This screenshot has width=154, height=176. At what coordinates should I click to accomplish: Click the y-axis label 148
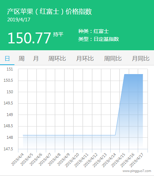point(10,137)
